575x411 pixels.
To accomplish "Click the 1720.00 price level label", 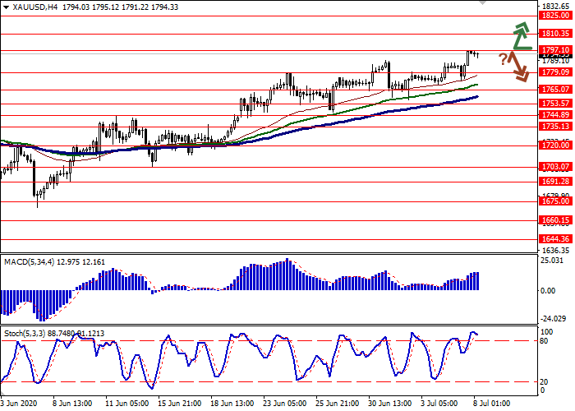I will [555, 145].
